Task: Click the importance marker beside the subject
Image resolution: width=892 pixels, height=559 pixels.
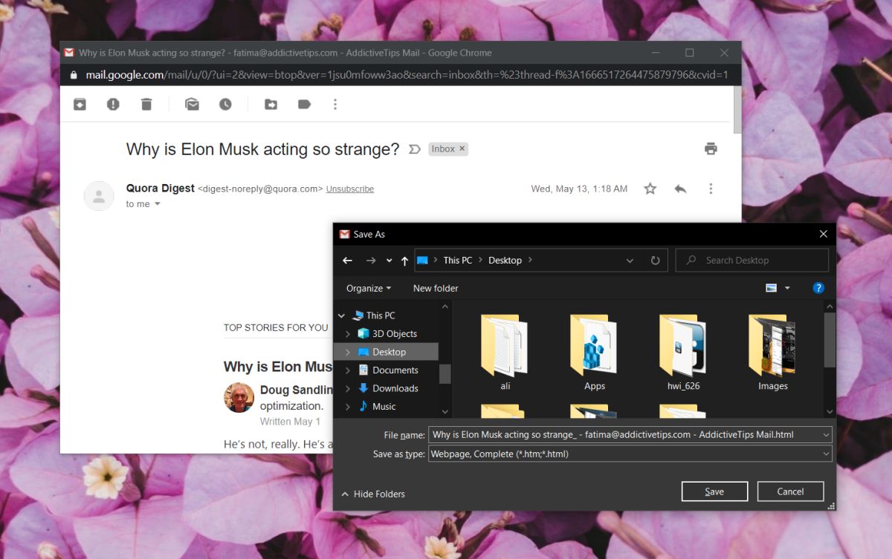Action: tap(415, 149)
